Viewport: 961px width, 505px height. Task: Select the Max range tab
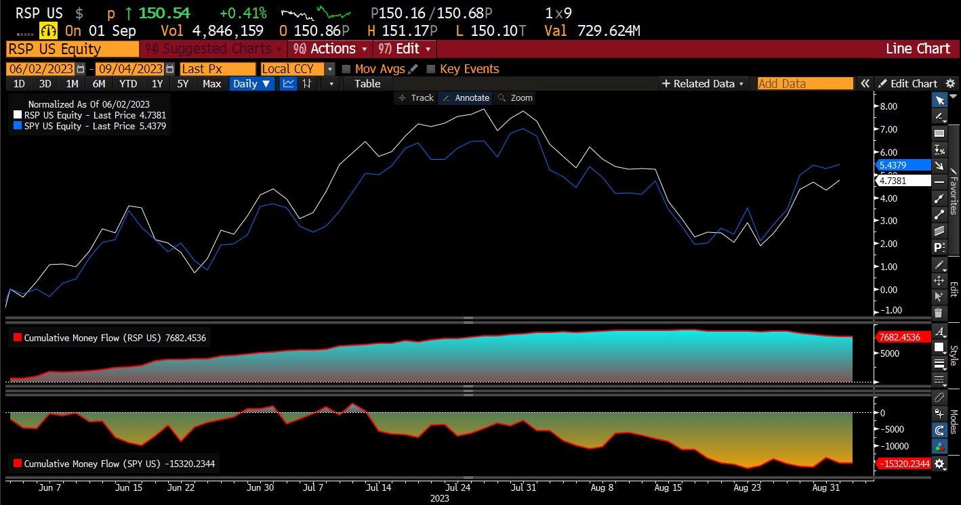[211, 83]
